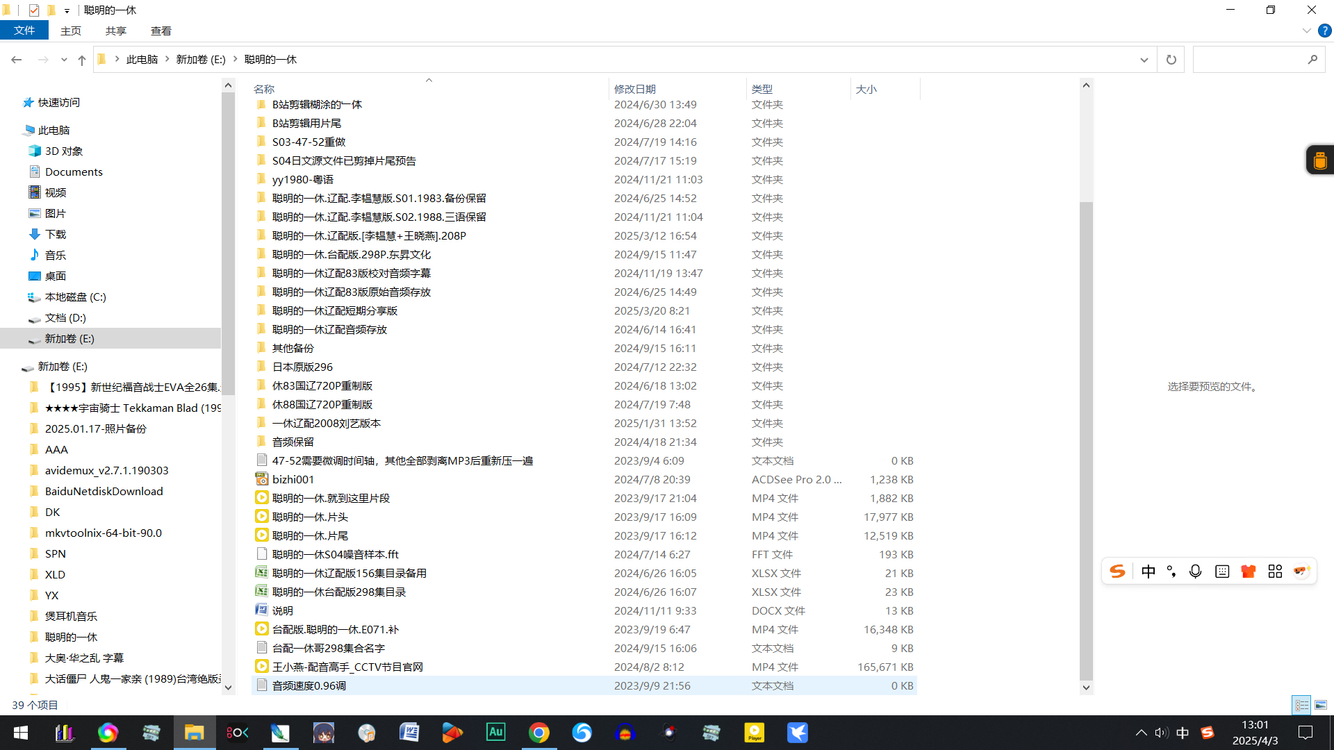Open Google Chrome from the taskbar

point(539,732)
